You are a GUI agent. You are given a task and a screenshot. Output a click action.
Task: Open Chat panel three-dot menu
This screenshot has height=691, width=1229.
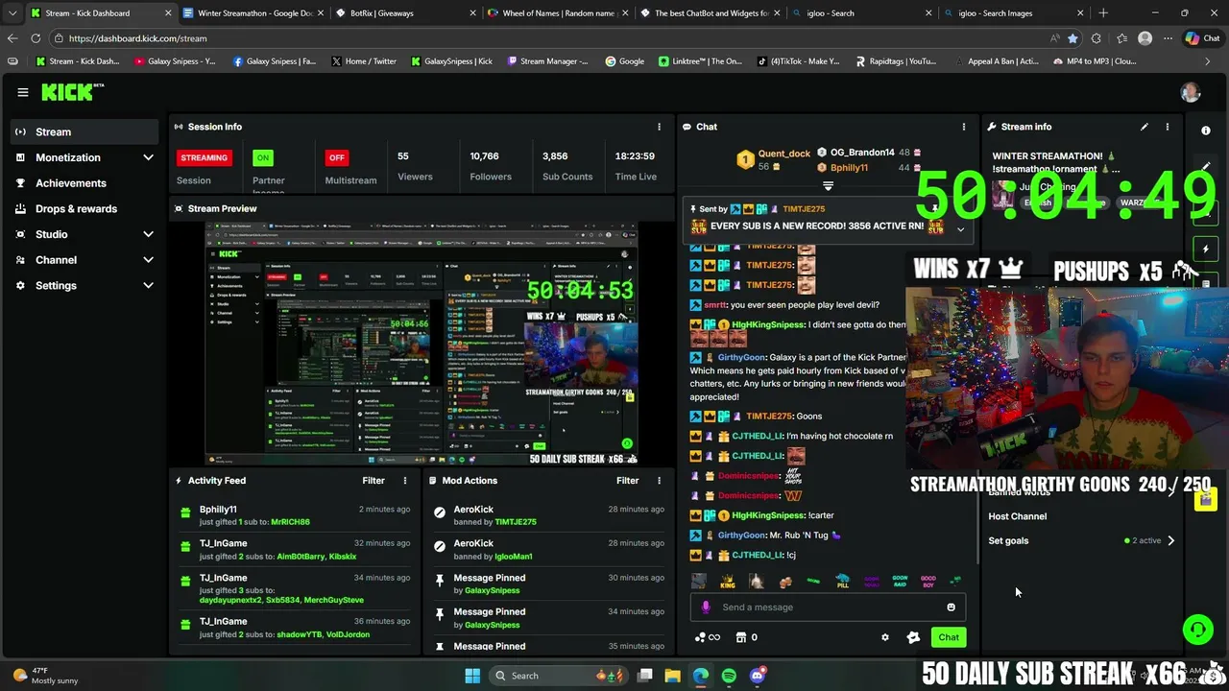coord(963,127)
